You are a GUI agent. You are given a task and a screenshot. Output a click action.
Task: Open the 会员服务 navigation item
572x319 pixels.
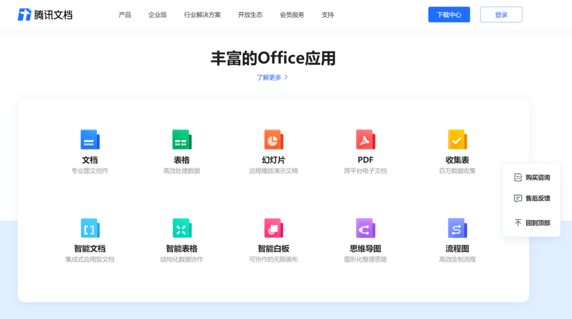pyautogui.click(x=292, y=15)
